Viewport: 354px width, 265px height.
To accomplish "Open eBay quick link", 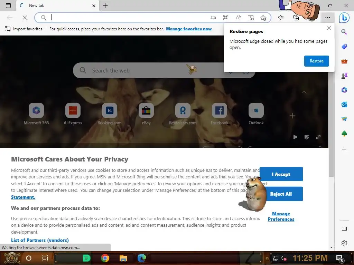I will coord(146,114).
